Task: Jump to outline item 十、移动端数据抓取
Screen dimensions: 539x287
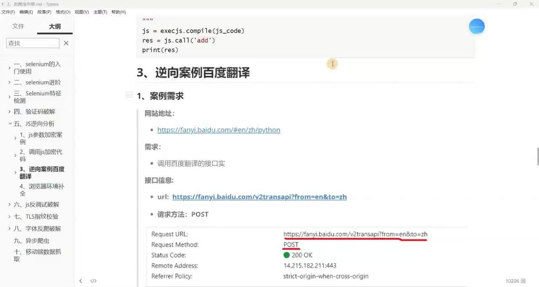Action: point(37,255)
